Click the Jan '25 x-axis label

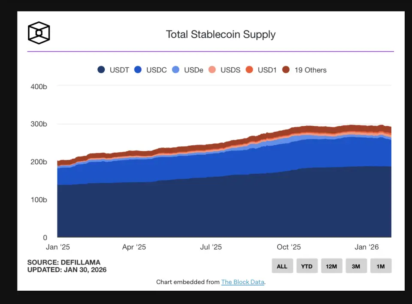58,247
